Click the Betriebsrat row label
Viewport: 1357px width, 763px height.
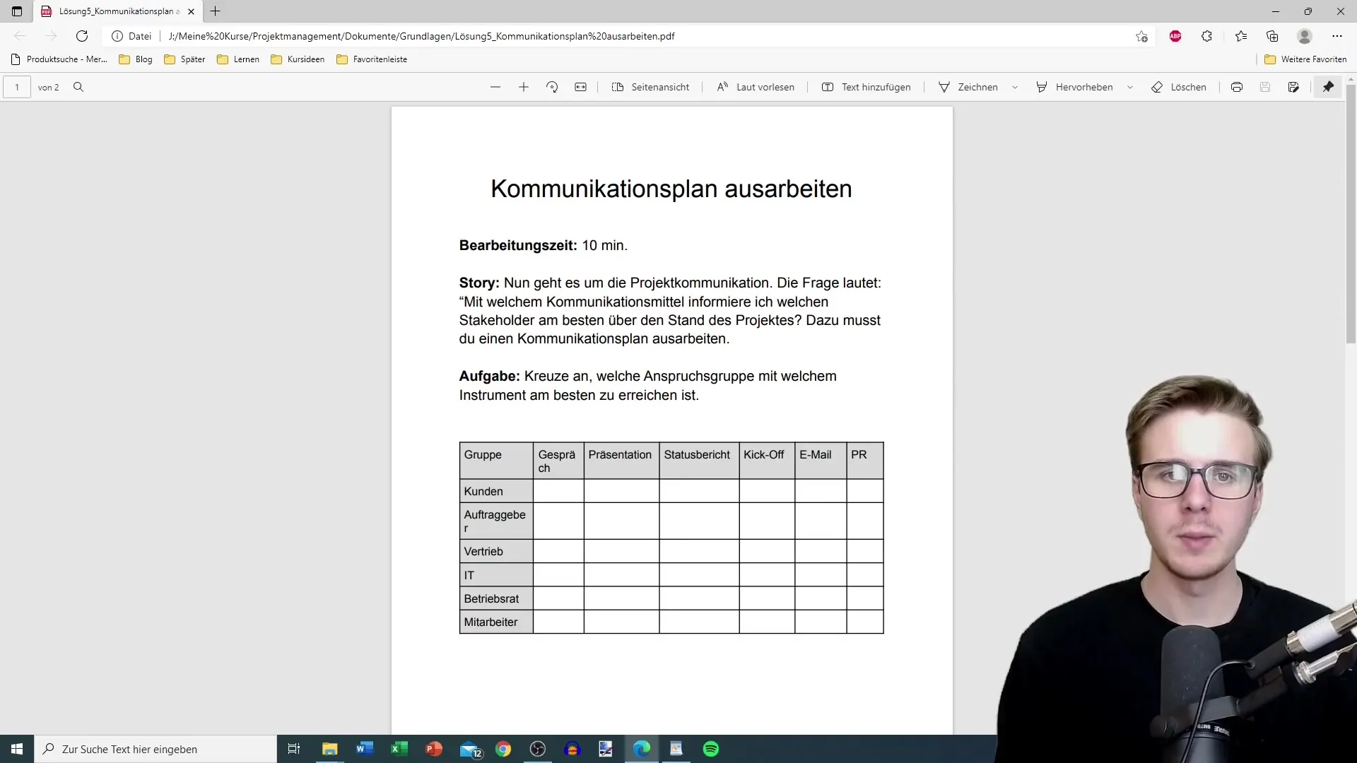click(491, 598)
